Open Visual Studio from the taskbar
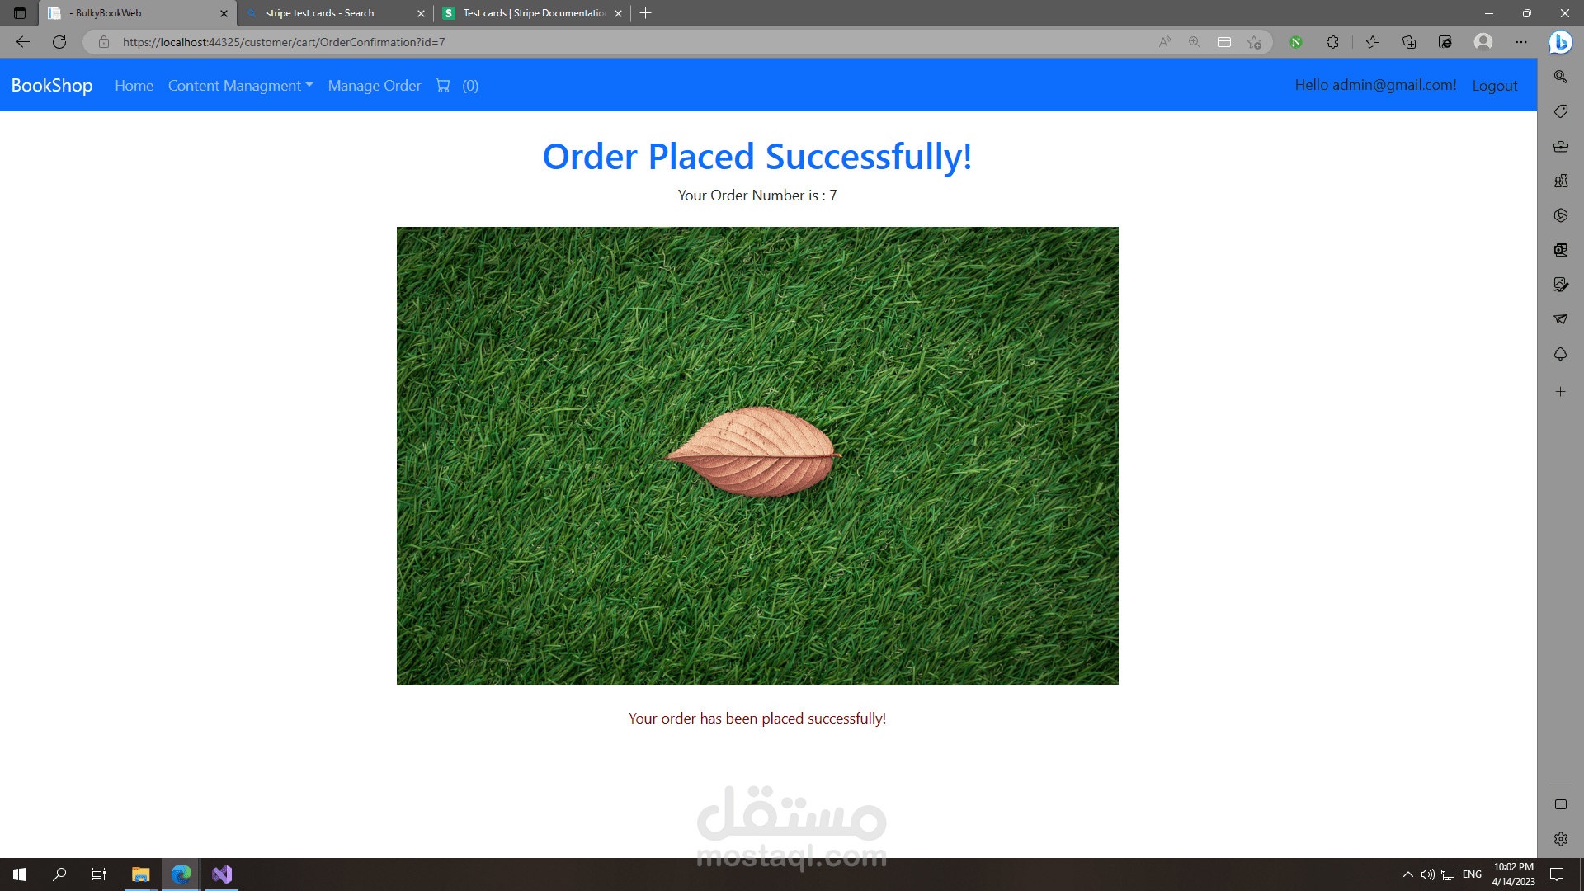The image size is (1584, 891). click(222, 874)
